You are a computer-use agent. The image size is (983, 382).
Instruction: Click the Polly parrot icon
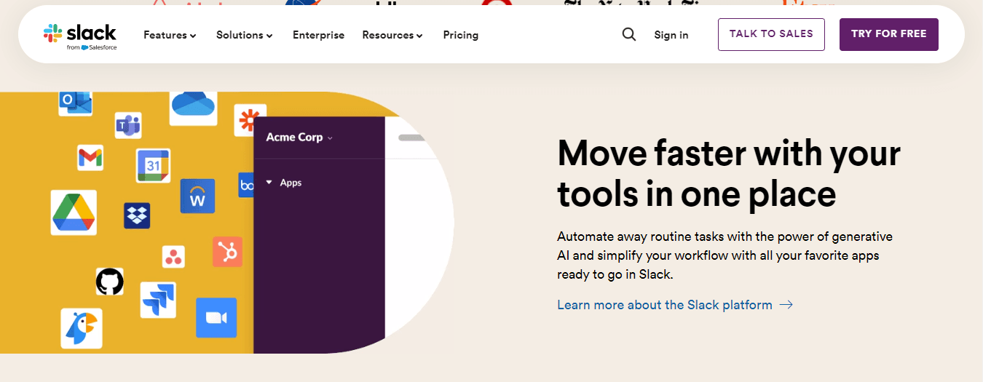click(x=81, y=328)
